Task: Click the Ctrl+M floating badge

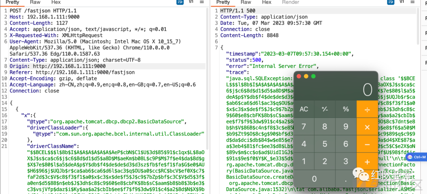Action: click(416, 157)
